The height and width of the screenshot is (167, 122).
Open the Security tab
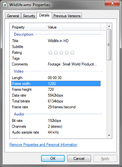click(x=29, y=16)
